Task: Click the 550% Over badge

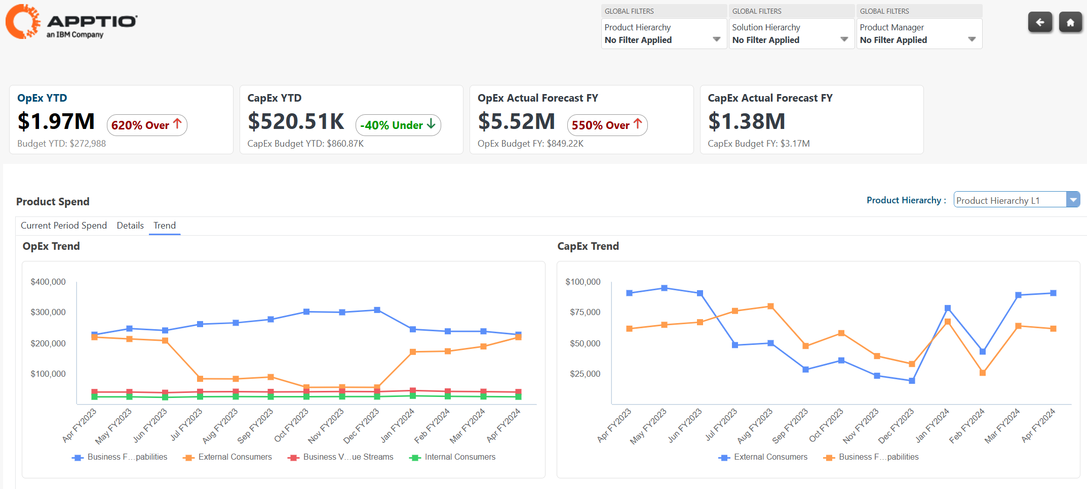Action: click(607, 125)
